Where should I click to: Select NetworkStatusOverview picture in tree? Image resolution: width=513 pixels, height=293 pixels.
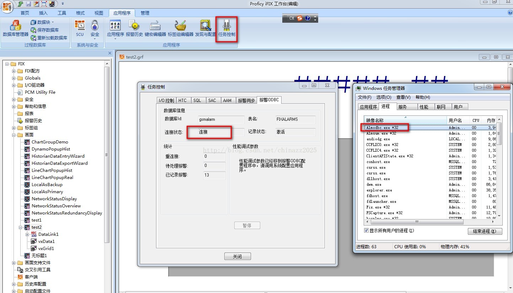point(56,206)
